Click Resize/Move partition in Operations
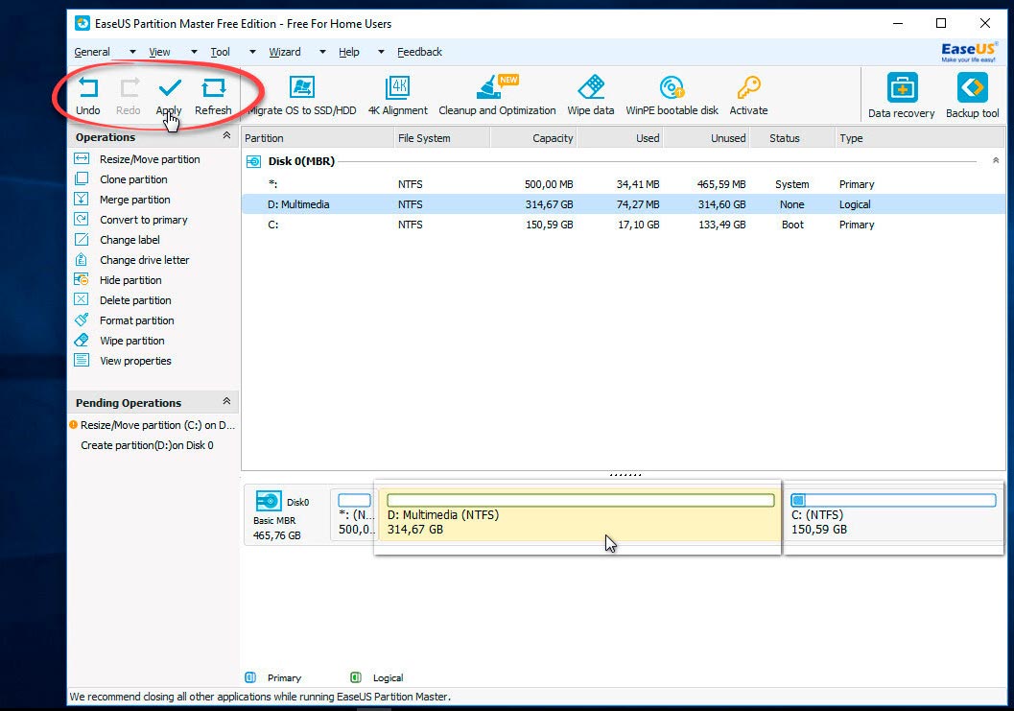This screenshot has height=711, width=1014. 150,159
